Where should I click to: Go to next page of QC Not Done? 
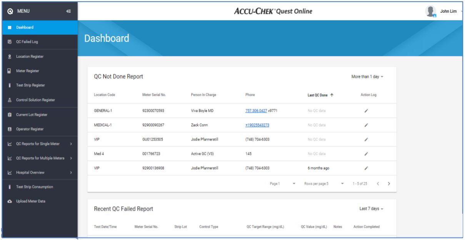click(389, 184)
